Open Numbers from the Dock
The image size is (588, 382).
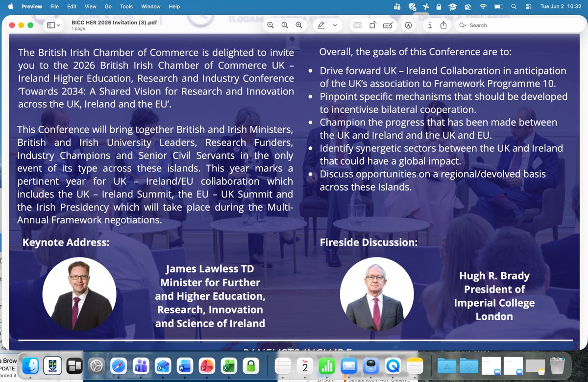pyautogui.click(x=327, y=366)
